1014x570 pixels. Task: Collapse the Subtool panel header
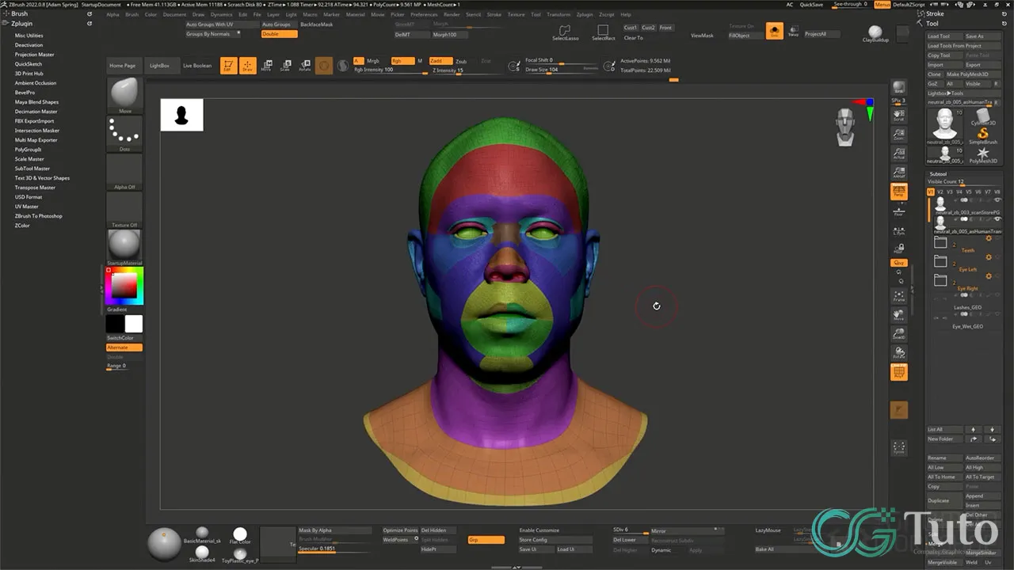point(940,174)
